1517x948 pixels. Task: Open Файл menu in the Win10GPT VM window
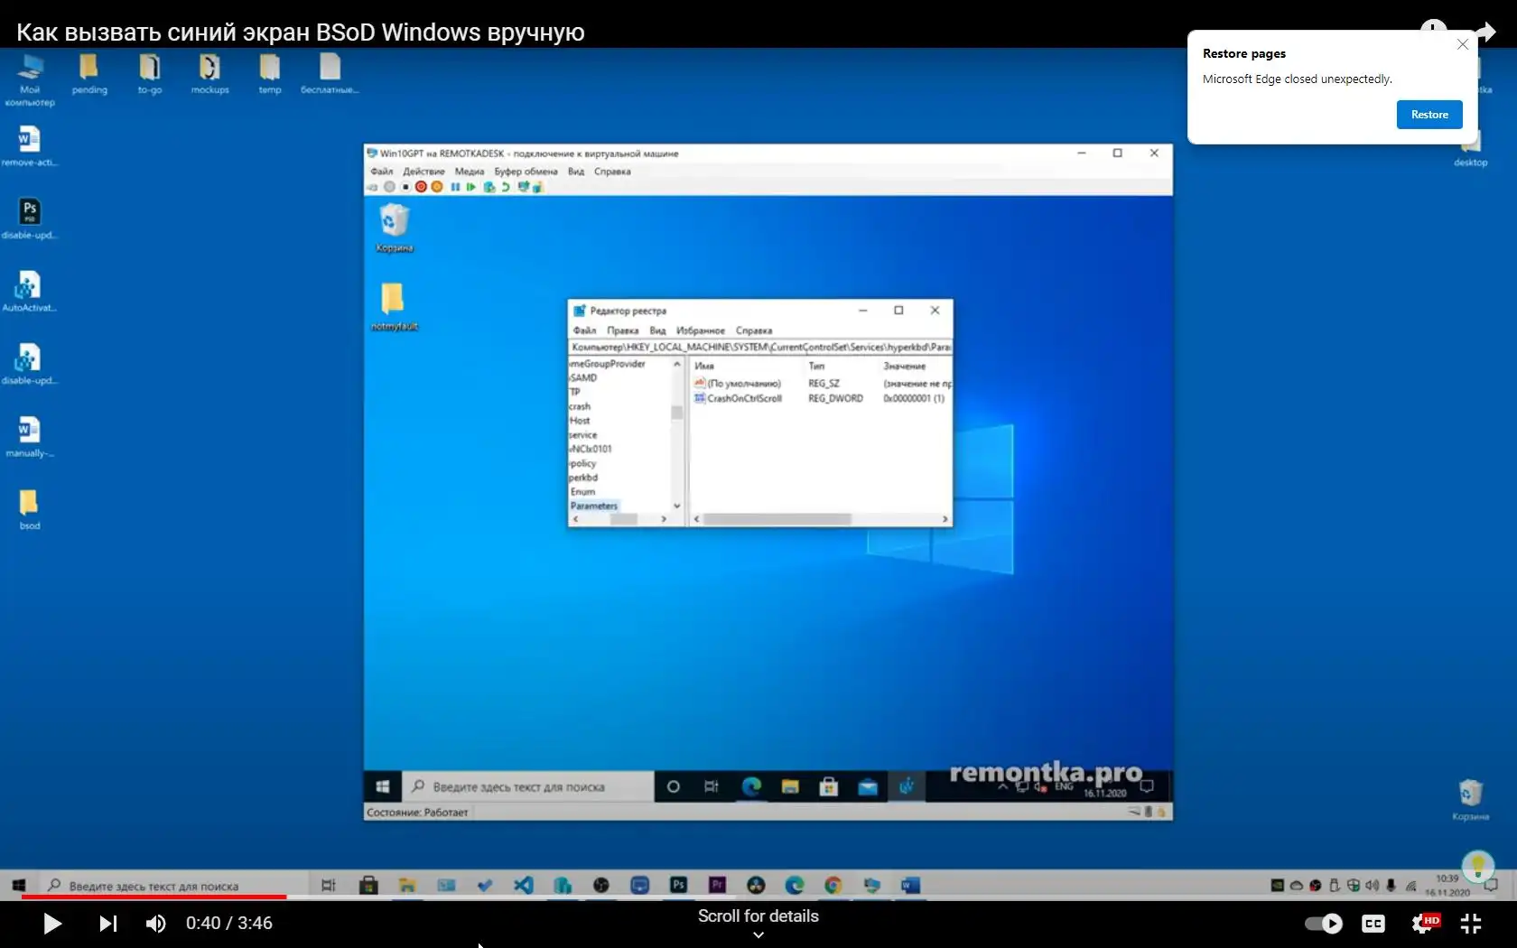click(x=382, y=172)
